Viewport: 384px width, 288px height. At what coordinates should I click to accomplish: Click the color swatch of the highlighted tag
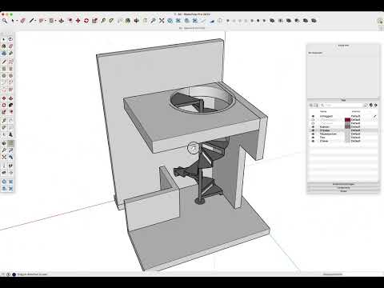(347, 130)
